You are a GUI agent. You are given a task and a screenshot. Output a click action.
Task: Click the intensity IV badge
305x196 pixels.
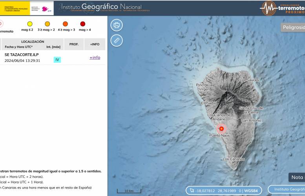point(57,60)
